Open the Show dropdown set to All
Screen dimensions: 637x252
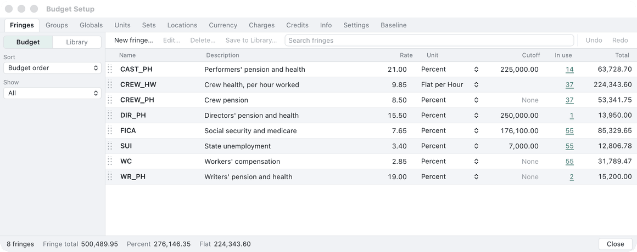coord(52,93)
